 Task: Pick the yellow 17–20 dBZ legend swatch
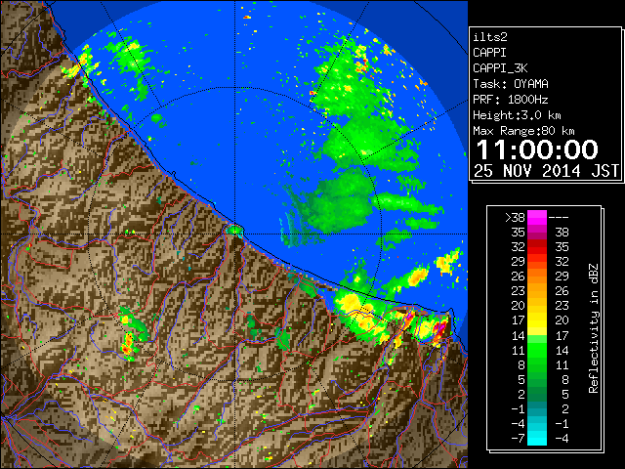[x=537, y=320]
